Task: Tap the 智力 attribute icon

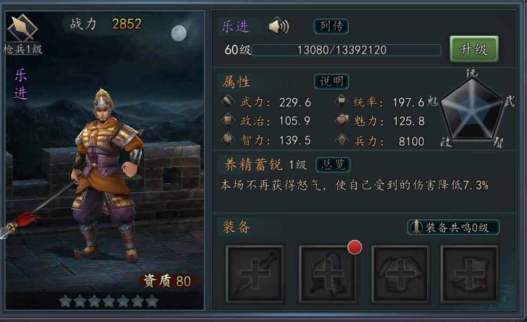Action: click(x=228, y=140)
